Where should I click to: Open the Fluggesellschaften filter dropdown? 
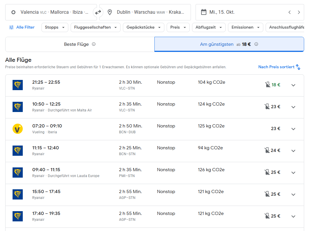click(x=95, y=27)
